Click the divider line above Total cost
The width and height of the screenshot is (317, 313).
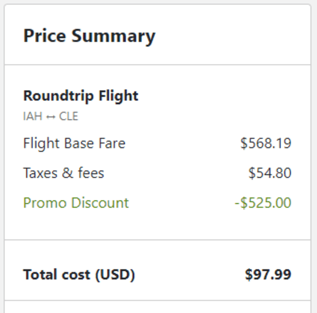pyautogui.click(x=158, y=240)
